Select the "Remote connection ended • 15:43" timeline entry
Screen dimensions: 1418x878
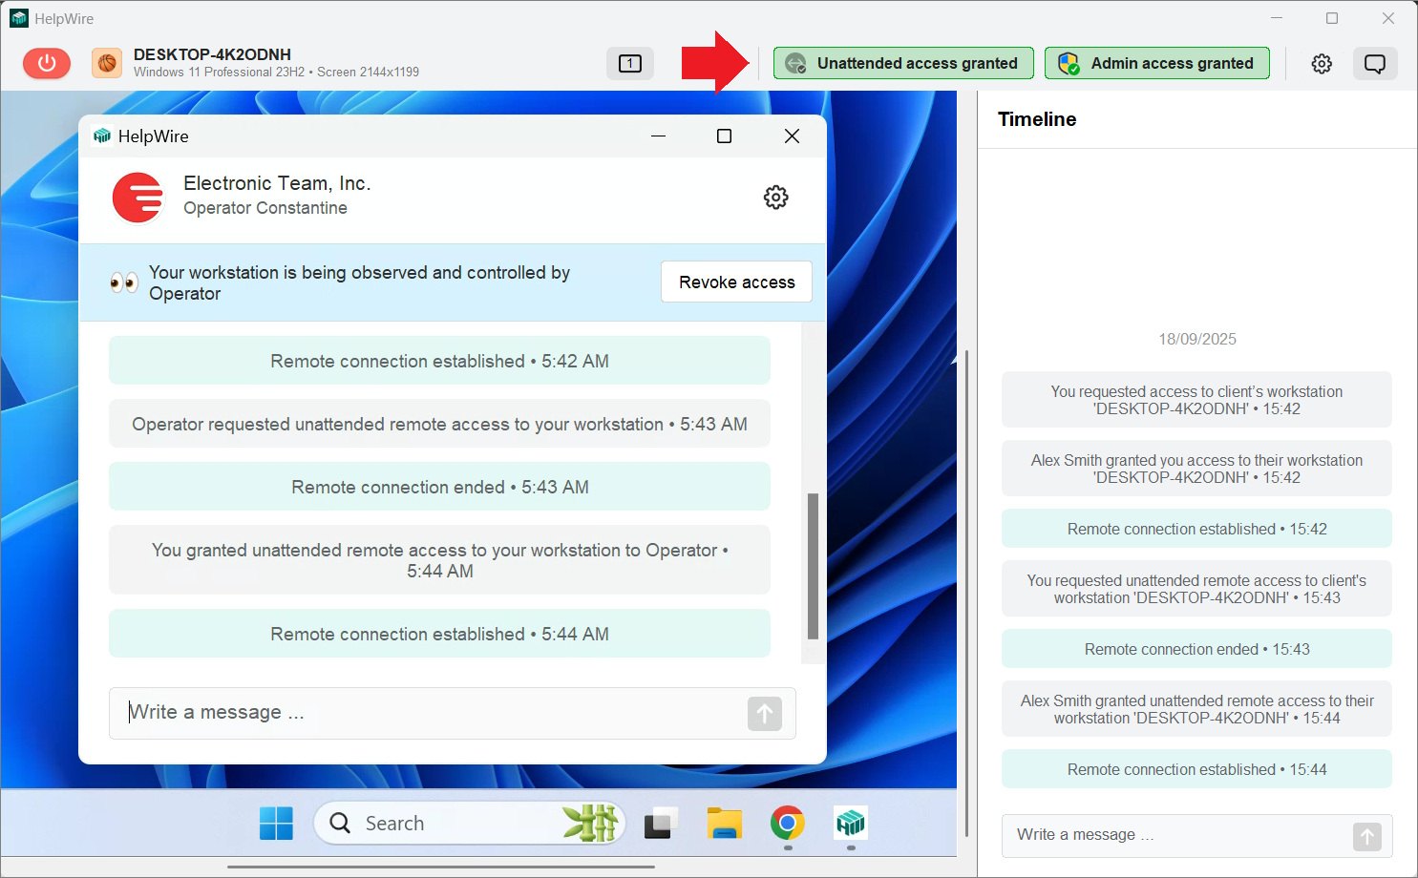coord(1196,648)
